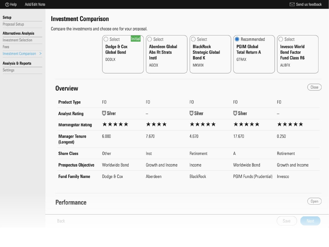The width and height of the screenshot is (329, 247).
Task: Click the five-star rating for Invesco World Bond
Action: 290,124
